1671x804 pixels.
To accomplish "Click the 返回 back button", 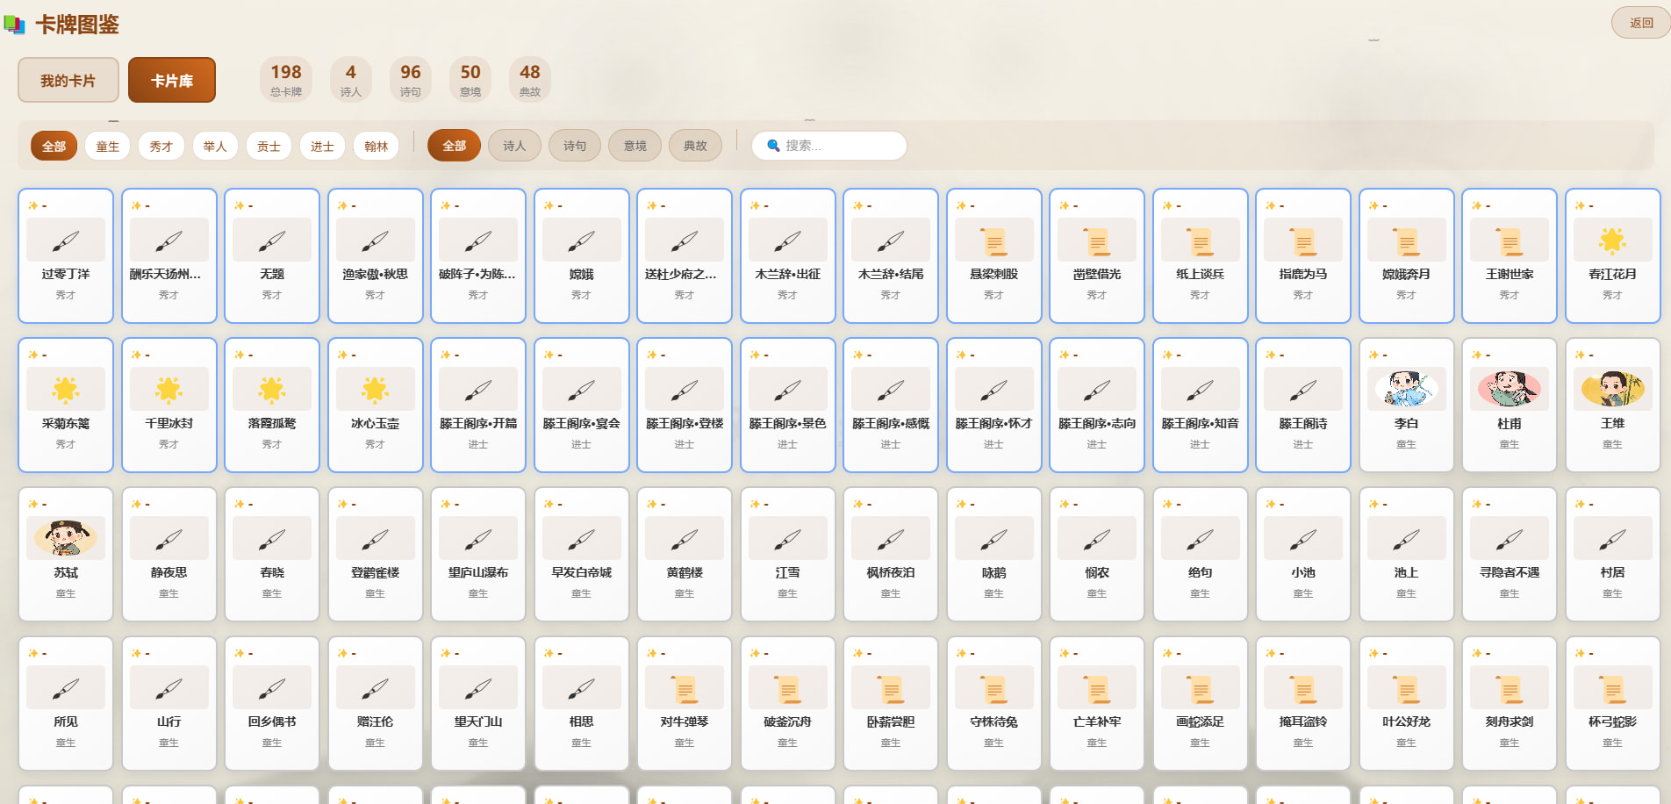I will click(x=1640, y=23).
